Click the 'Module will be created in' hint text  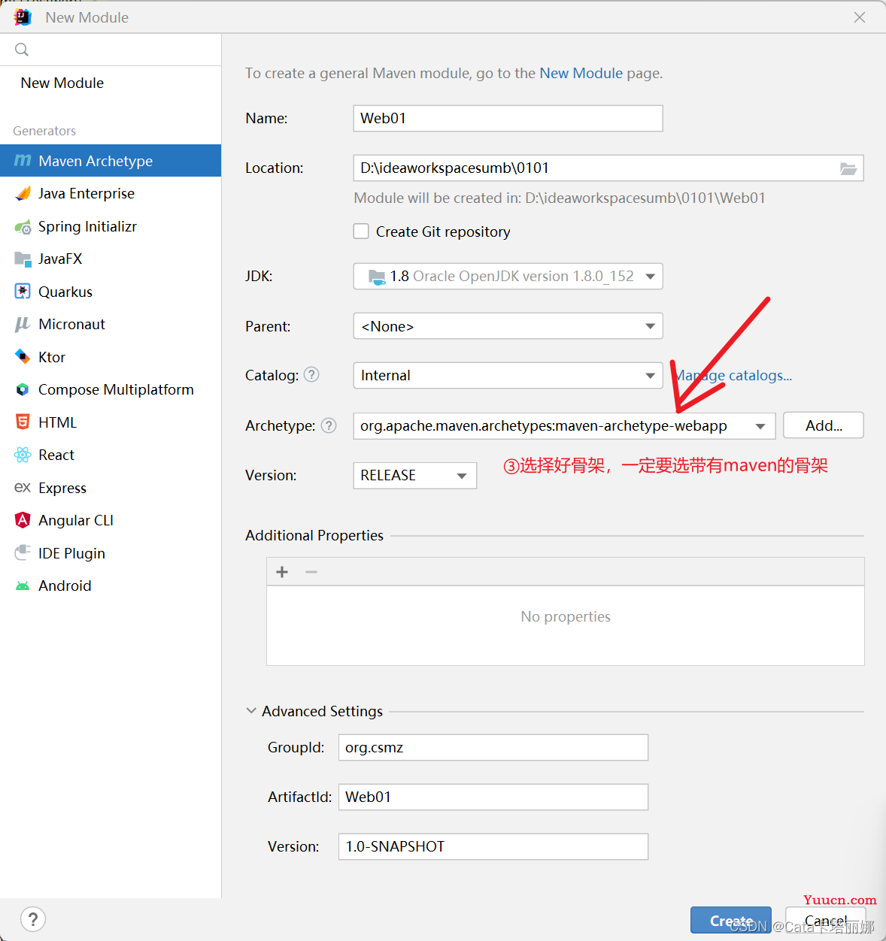(x=560, y=198)
